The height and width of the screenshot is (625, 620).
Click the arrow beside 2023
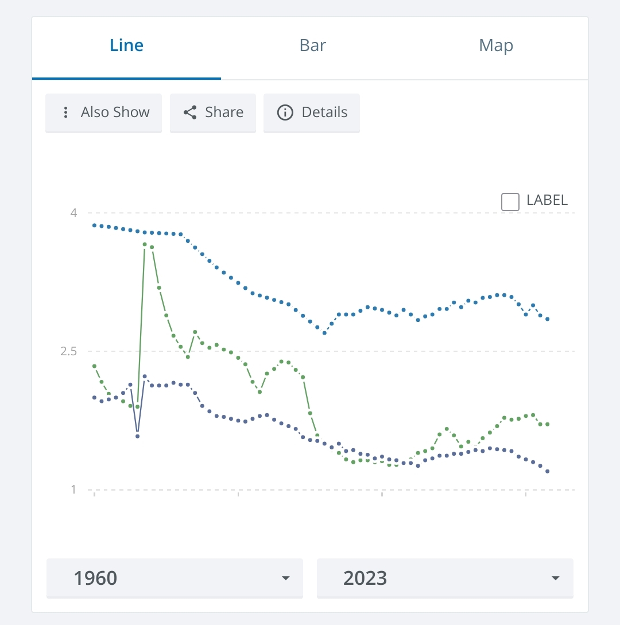pos(555,578)
